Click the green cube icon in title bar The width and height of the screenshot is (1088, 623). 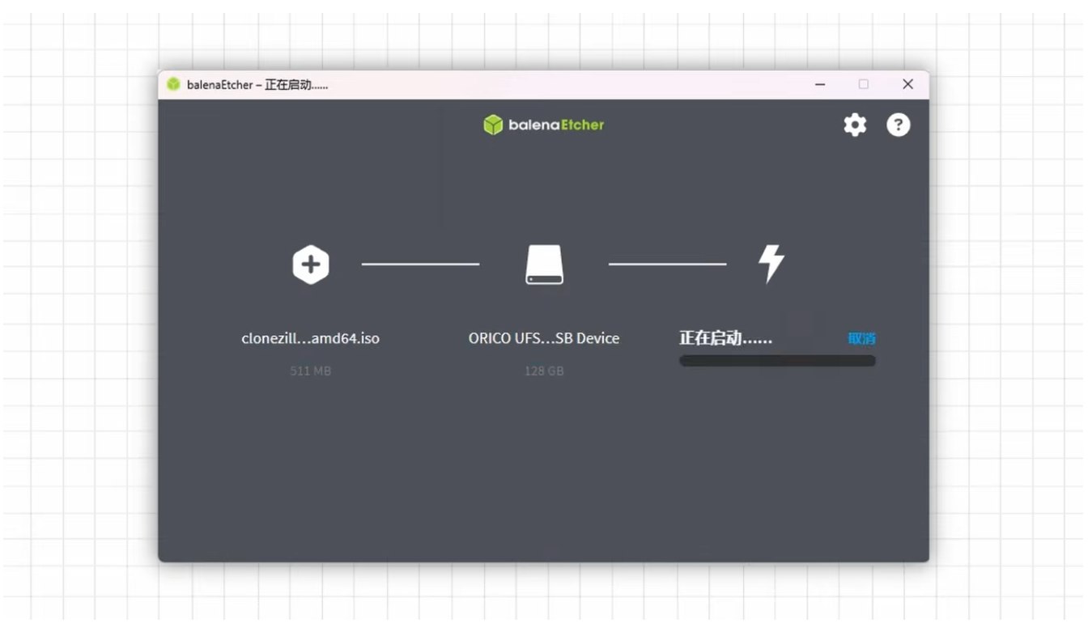[173, 84]
